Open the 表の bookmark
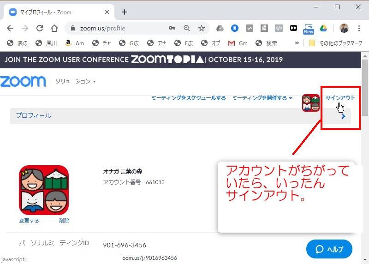Screen dimensions: 369x264 click(17, 43)
